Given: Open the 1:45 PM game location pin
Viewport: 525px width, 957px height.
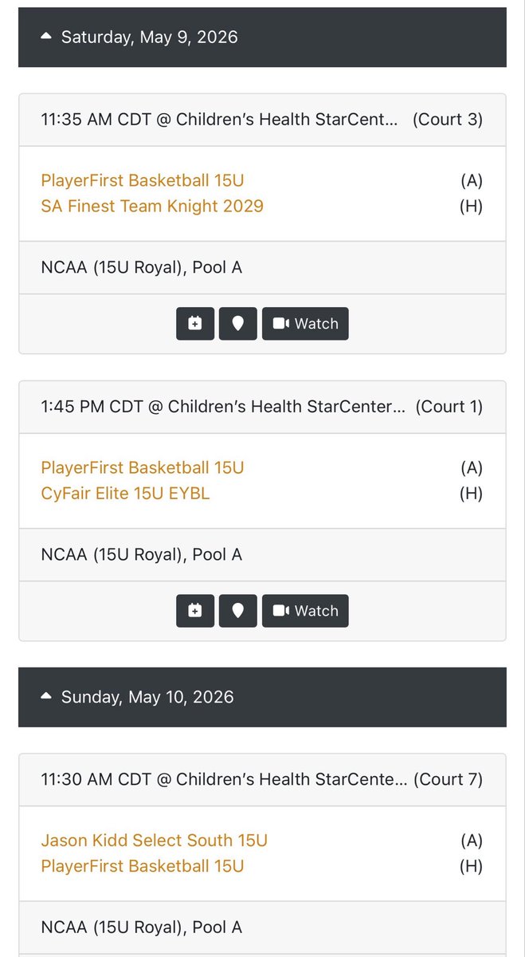Looking at the screenshot, I should click(238, 611).
